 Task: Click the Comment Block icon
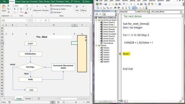pos(126,8)
